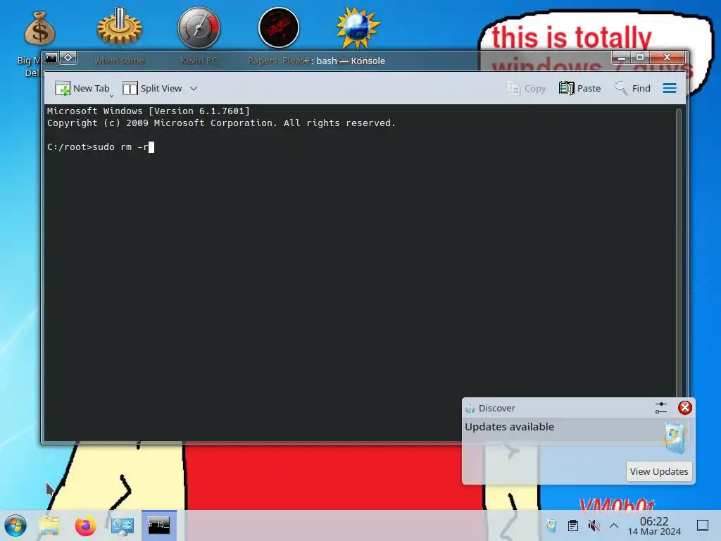Close the Discover notification
This screenshot has width=721, height=541.
click(x=685, y=408)
